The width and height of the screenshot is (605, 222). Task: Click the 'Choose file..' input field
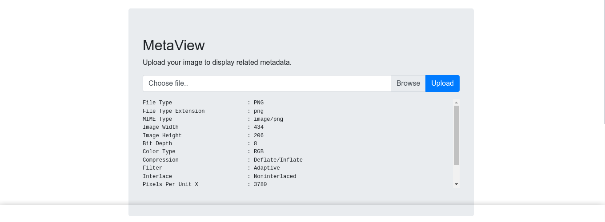tap(267, 83)
